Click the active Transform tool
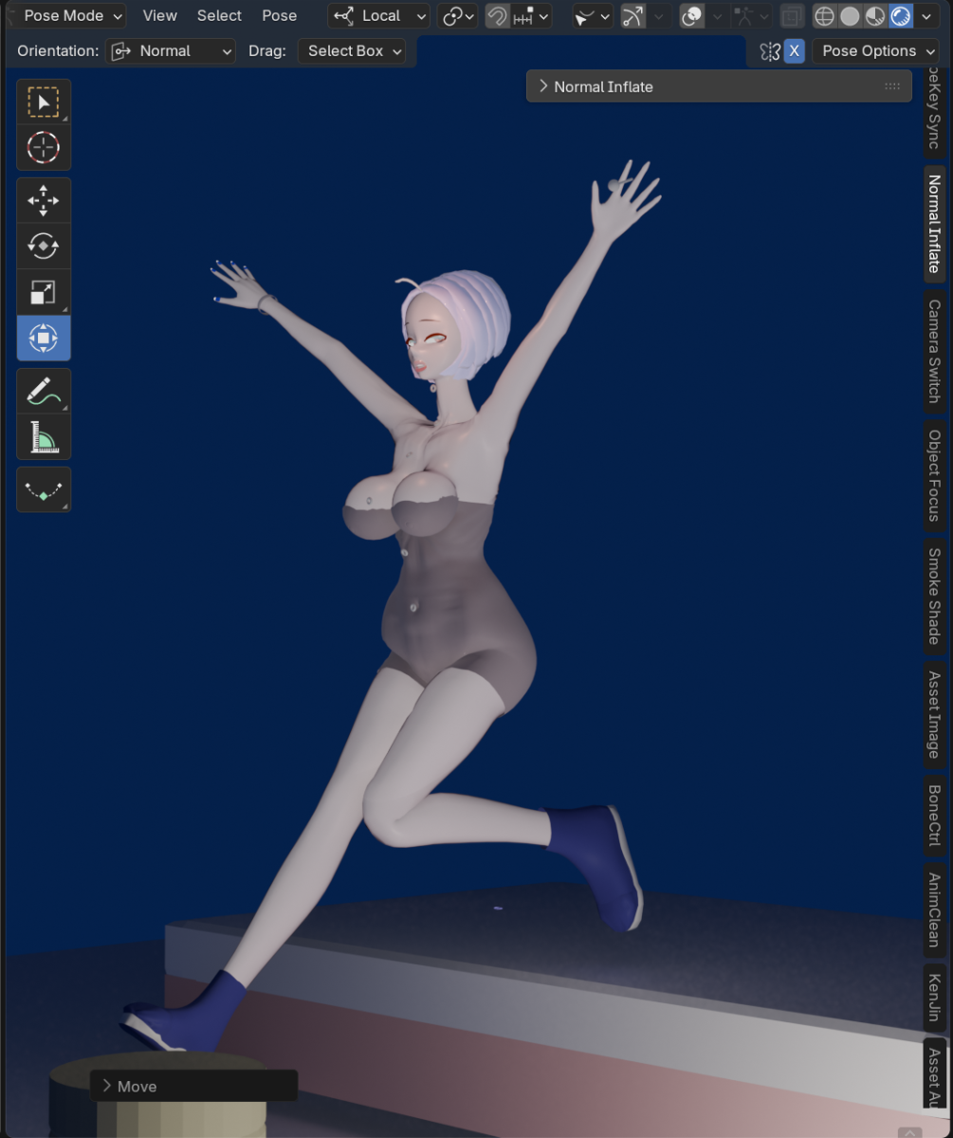Image resolution: width=953 pixels, height=1138 pixels. (44, 339)
